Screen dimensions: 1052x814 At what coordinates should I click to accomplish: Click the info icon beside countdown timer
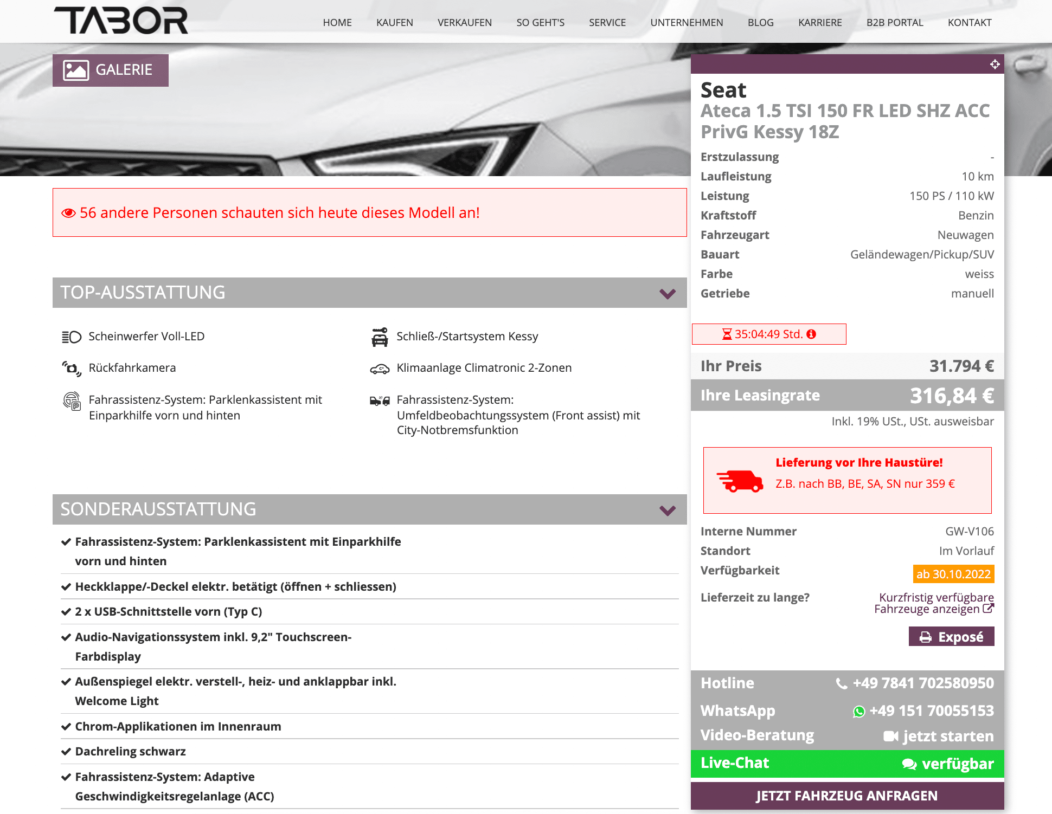(x=811, y=334)
